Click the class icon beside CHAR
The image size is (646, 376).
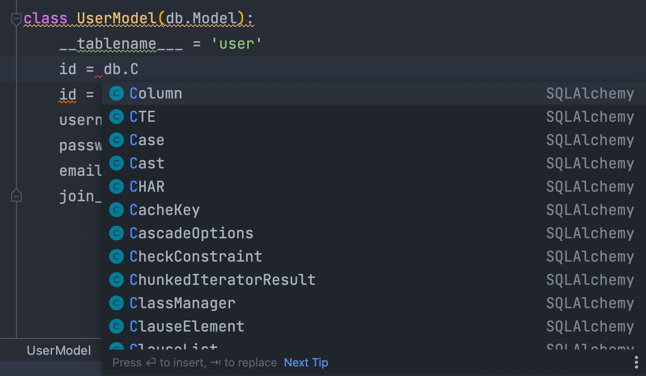116,186
